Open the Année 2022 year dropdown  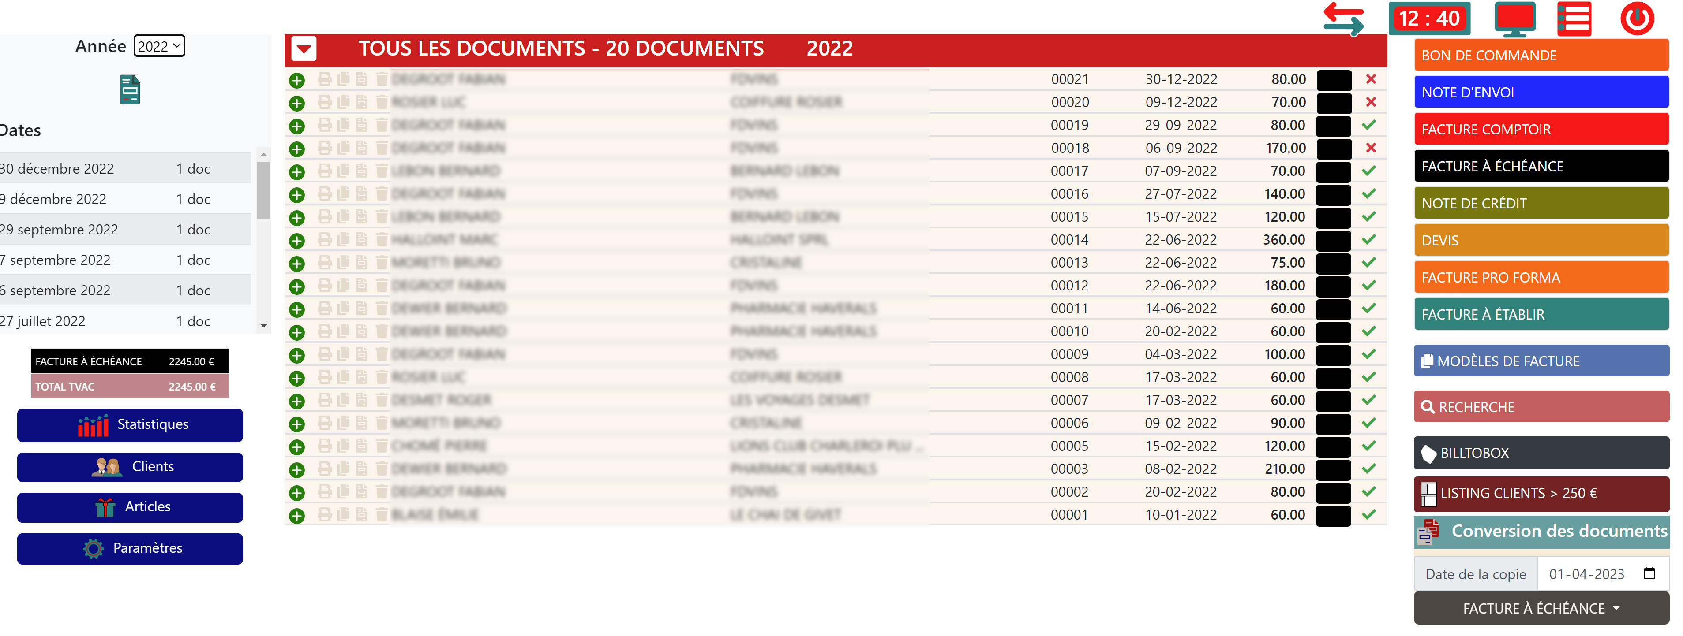[x=159, y=46]
